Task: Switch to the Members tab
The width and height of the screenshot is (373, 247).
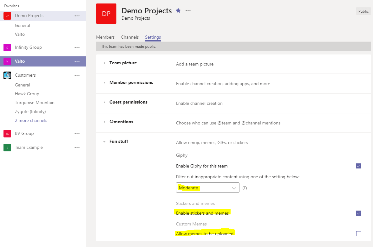Action: tap(105, 37)
